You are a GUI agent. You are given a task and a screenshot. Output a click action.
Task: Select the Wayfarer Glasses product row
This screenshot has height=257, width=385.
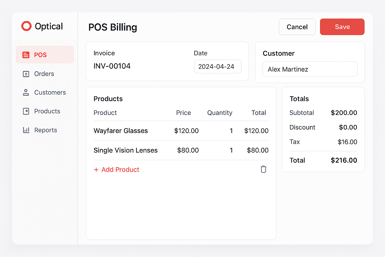pyautogui.click(x=121, y=131)
